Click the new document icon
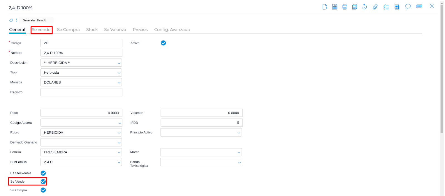This screenshot has width=445, height=196. pyautogui.click(x=325, y=7)
